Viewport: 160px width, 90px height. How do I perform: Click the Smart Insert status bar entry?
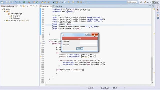105,88
